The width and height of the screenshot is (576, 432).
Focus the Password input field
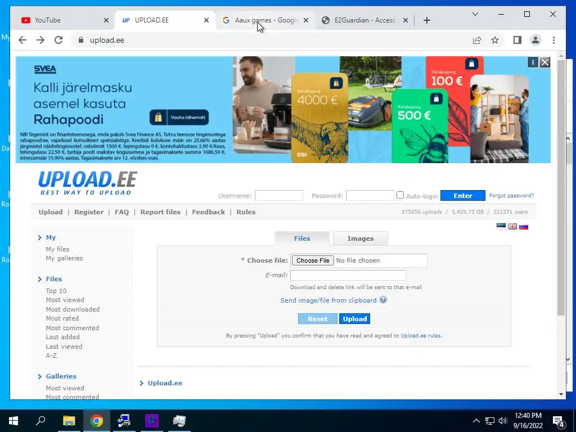coord(370,195)
